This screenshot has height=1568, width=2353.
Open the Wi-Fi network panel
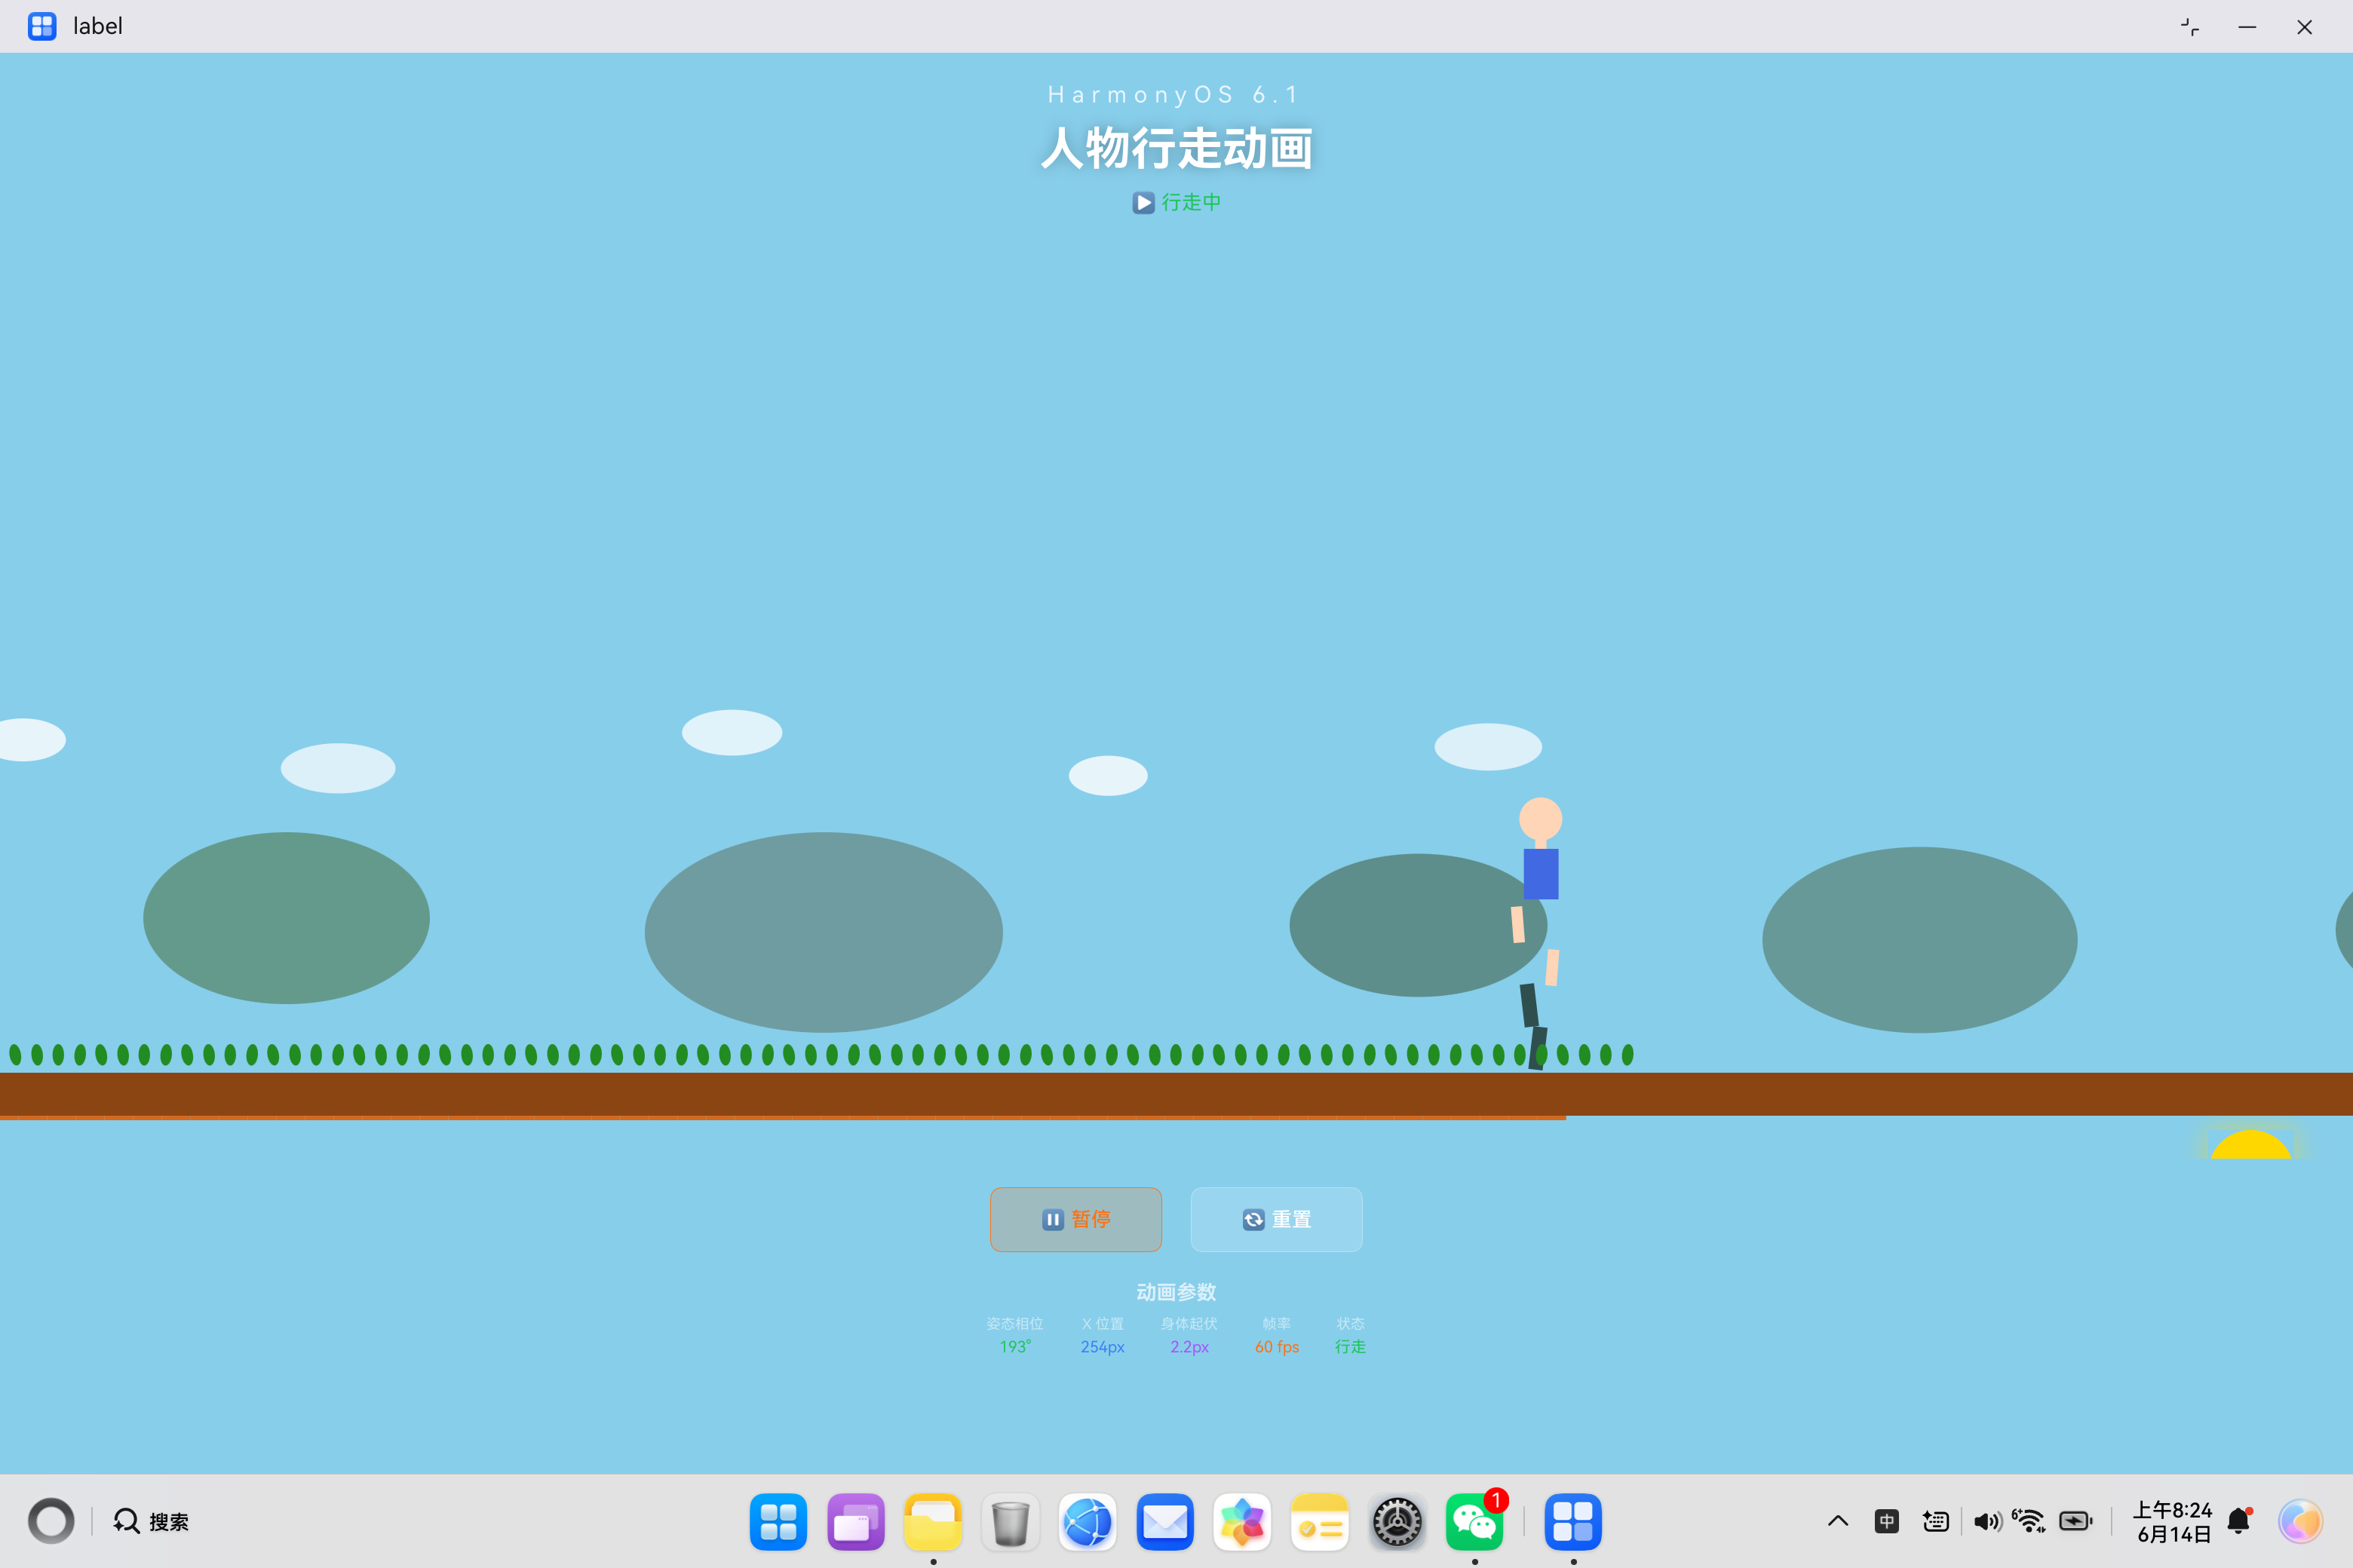click(x=2030, y=1521)
